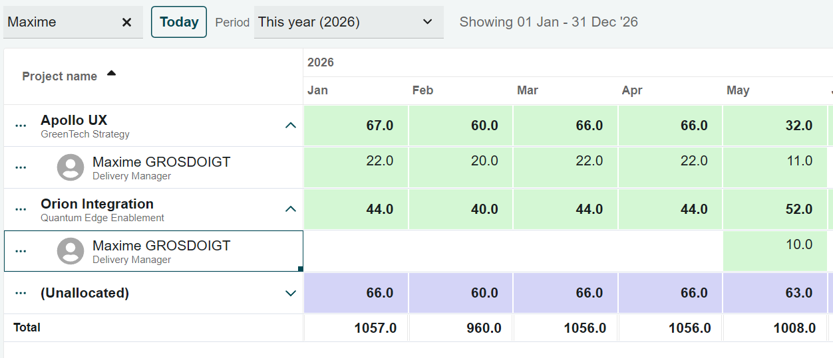Click inside the Maxime search field
This screenshot has width=833, height=358.
click(x=60, y=23)
